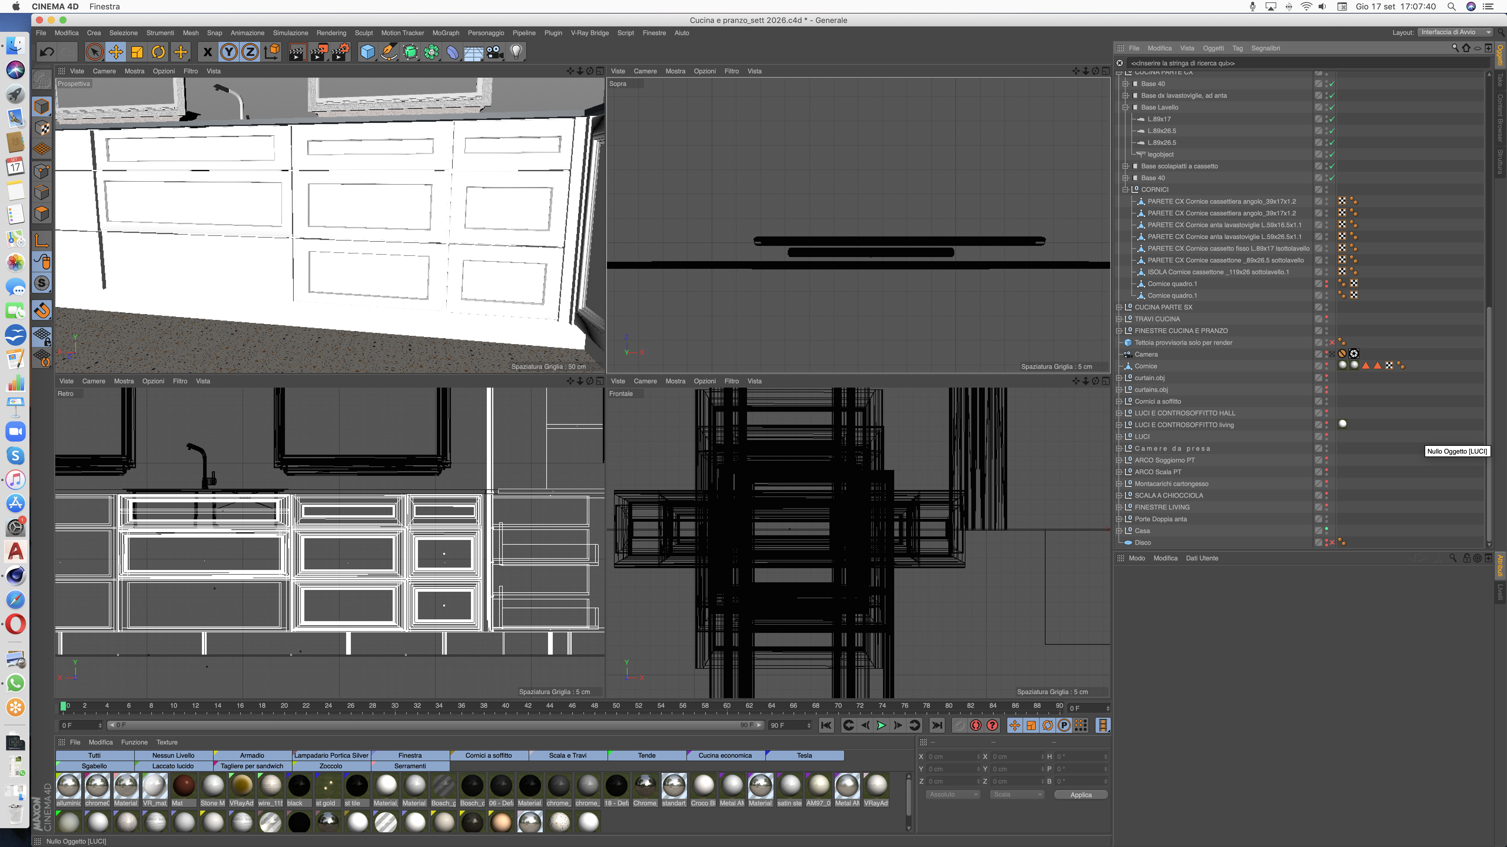1507x847 pixels.
Task: Click the Camera object toolbar icon
Action: (x=495, y=52)
